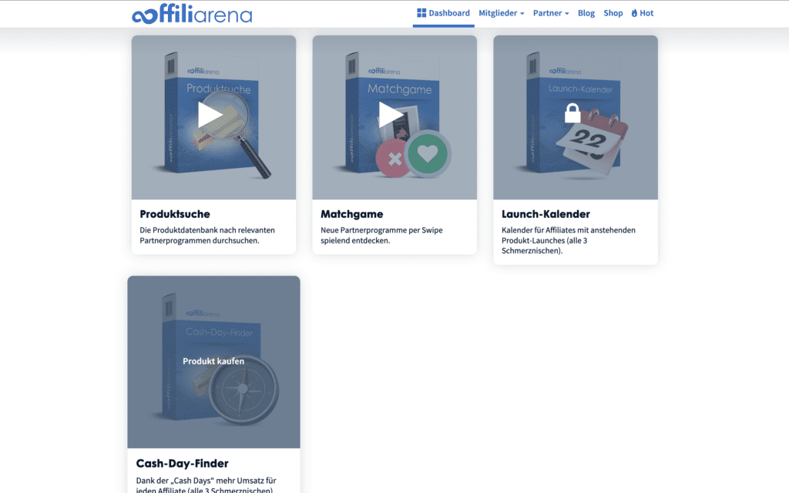This screenshot has height=493, width=789.
Task: Open the Hot section
Action: [642, 13]
